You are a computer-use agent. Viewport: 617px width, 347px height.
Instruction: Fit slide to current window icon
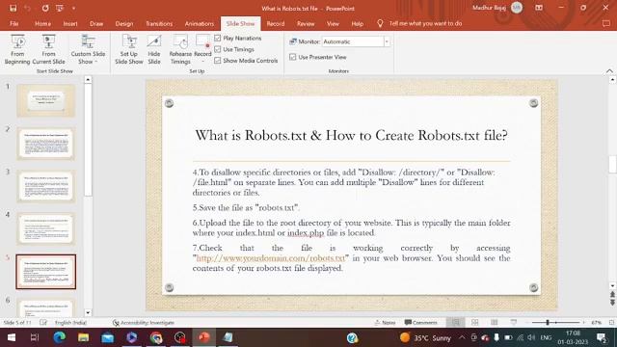[611, 323]
